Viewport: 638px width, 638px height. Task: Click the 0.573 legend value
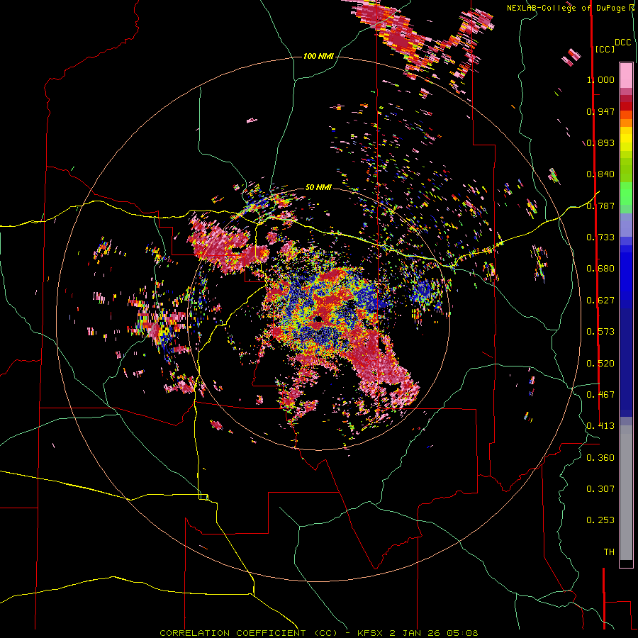pos(600,332)
